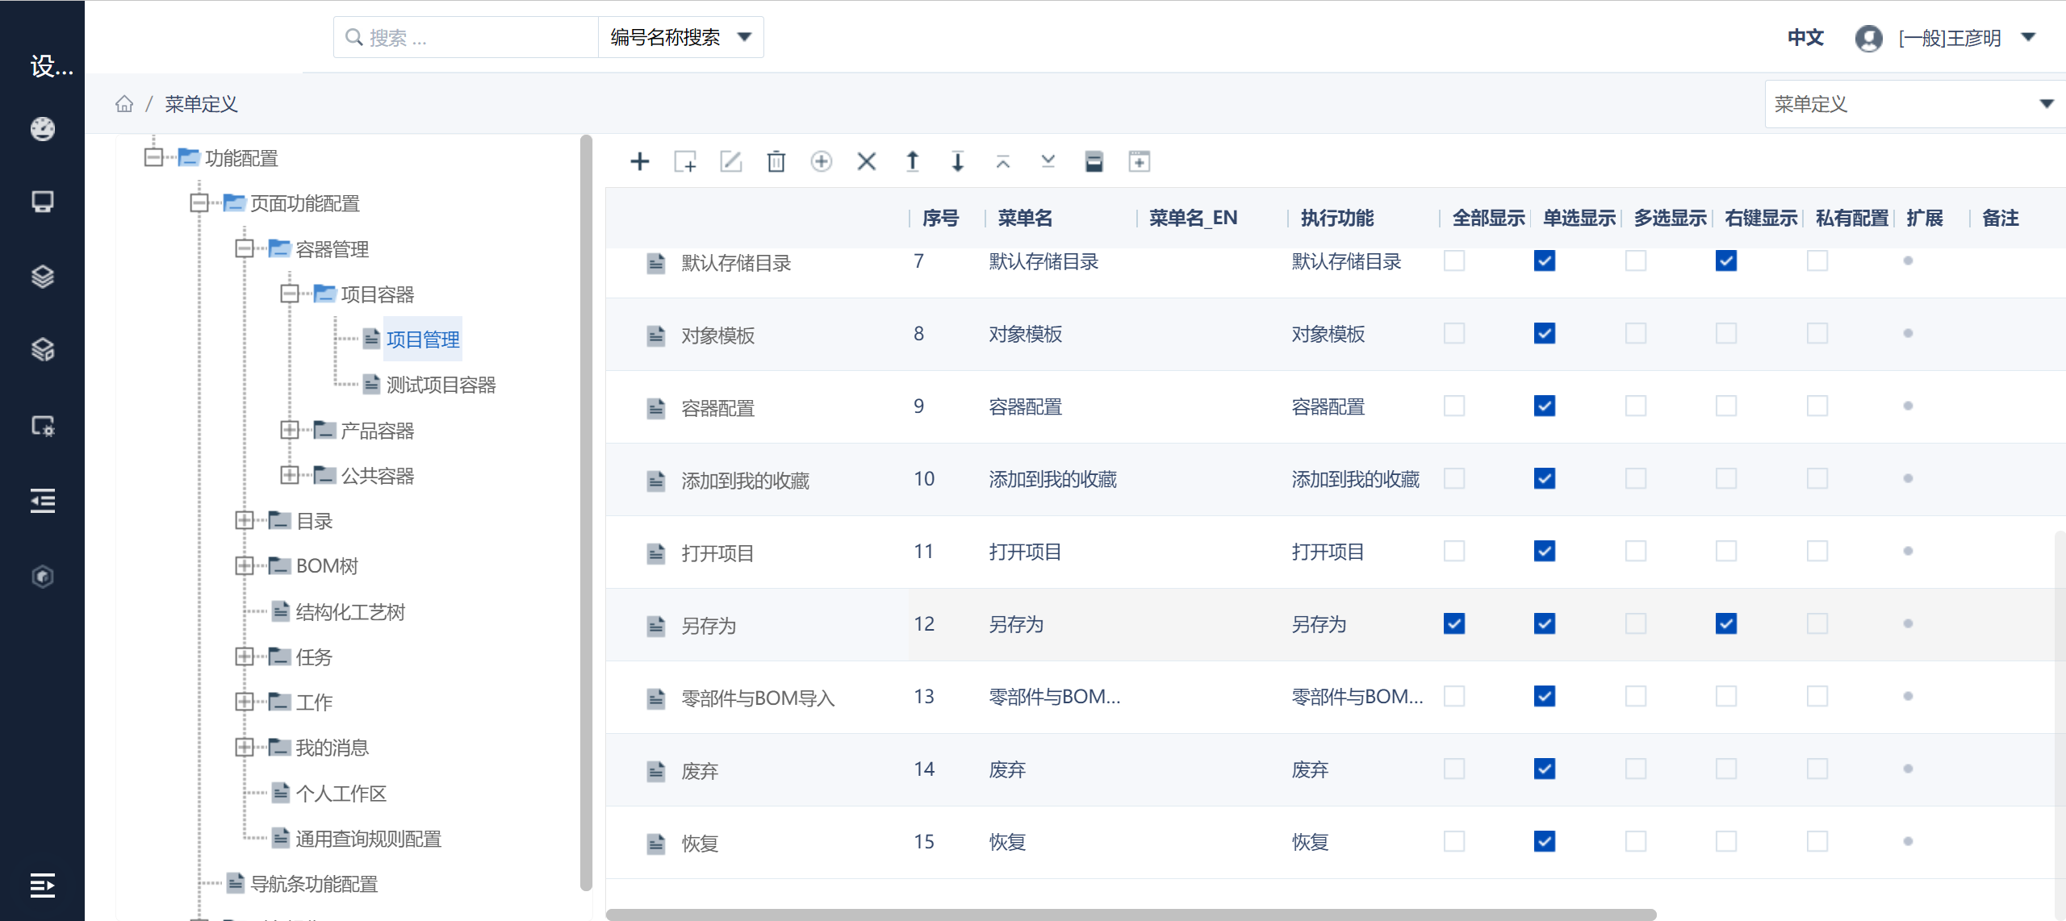
Task: Select 导航条功能配置 tree item
Action: click(x=314, y=884)
